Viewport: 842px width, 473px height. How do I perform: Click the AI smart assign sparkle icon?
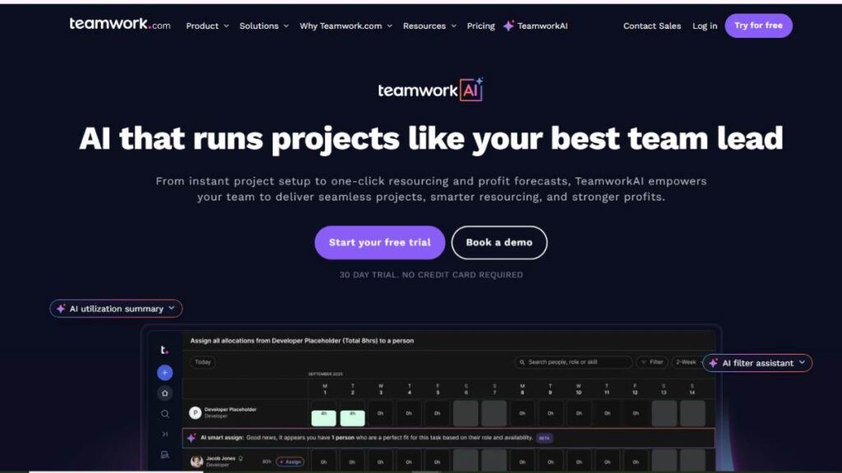pos(192,438)
